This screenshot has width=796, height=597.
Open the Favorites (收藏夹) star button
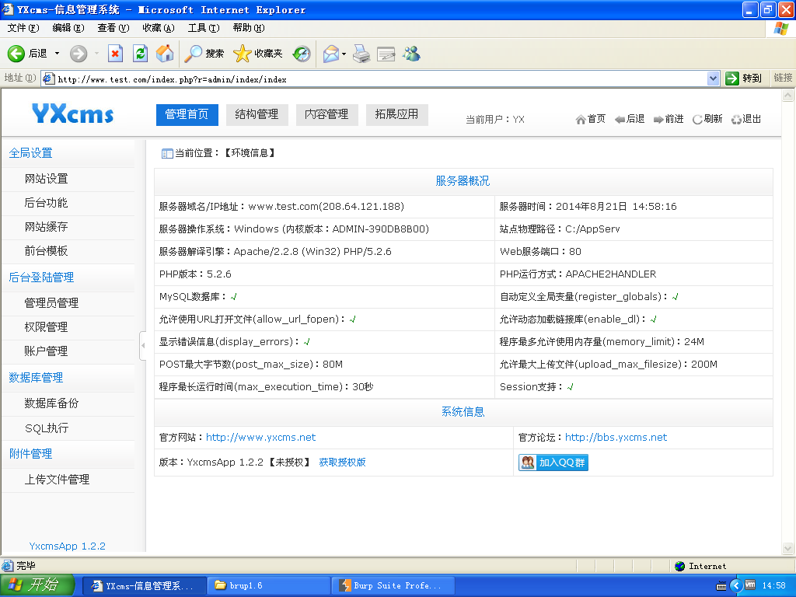pos(257,54)
